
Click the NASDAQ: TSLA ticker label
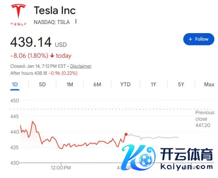pyautogui.click(x=51, y=22)
